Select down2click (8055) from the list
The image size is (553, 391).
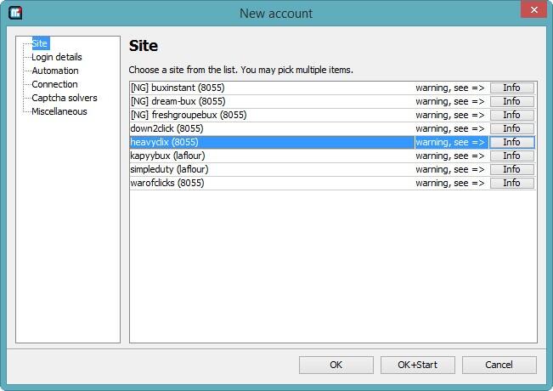click(166, 128)
